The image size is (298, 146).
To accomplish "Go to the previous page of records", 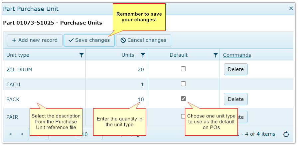I will 22,134.
